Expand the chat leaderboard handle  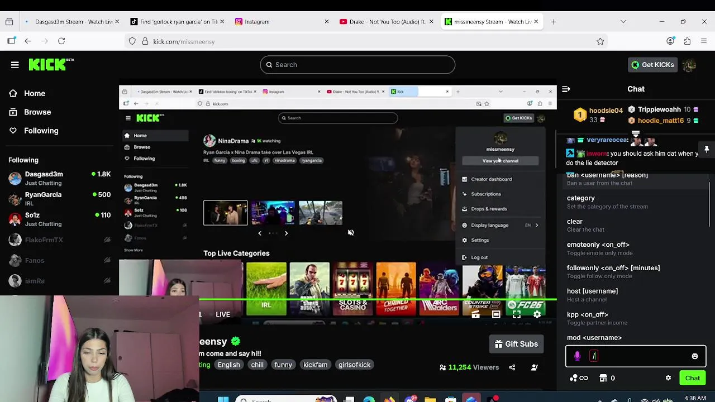(636, 135)
